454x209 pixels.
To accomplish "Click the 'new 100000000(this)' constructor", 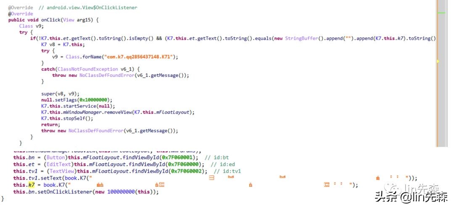I will coord(126,192).
